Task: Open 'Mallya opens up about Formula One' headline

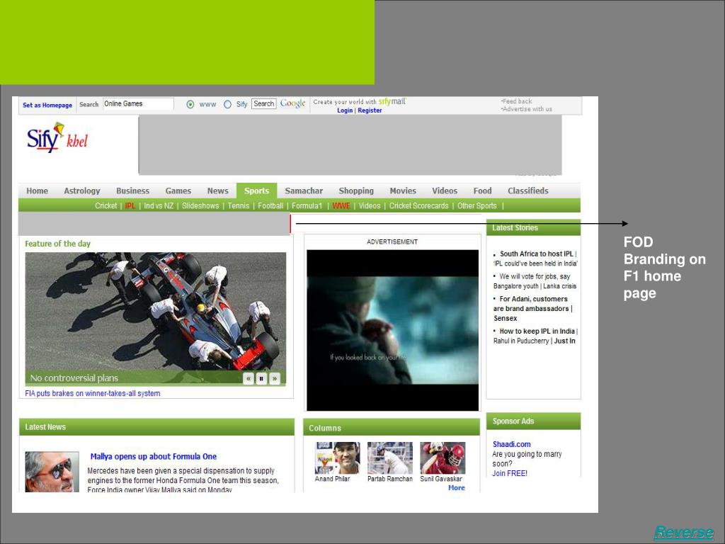Action: pos(154,457)
